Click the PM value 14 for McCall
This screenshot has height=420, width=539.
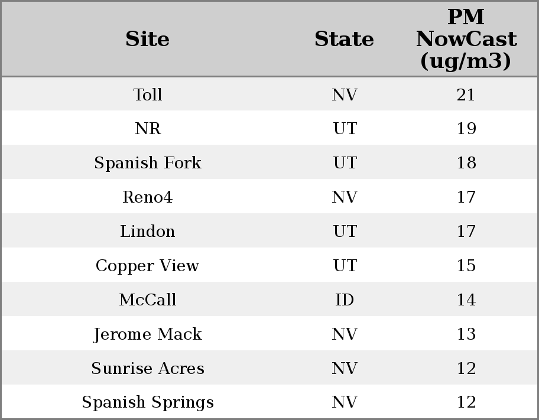(466, 300)
